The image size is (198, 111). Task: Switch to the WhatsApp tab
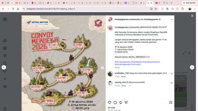(x=42, y=3)
